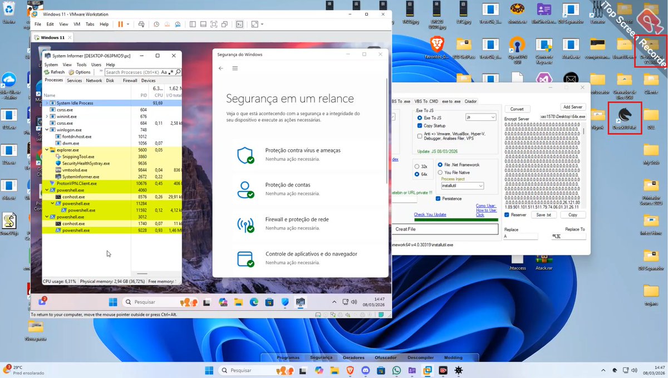Click the Save .txt button
The image size is (668, 378).
point(543,215)
